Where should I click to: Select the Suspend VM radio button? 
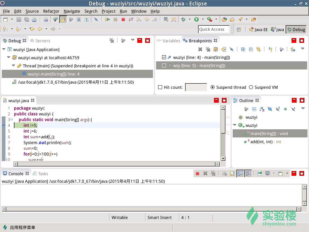point(251,87)
